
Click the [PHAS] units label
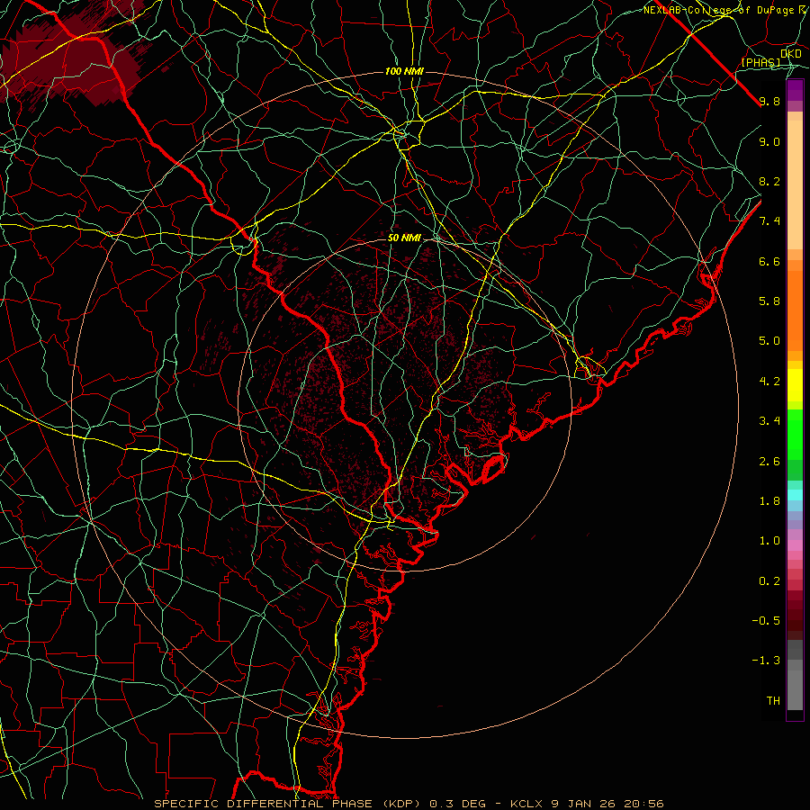pyautogui.click(x=760, y=62)
